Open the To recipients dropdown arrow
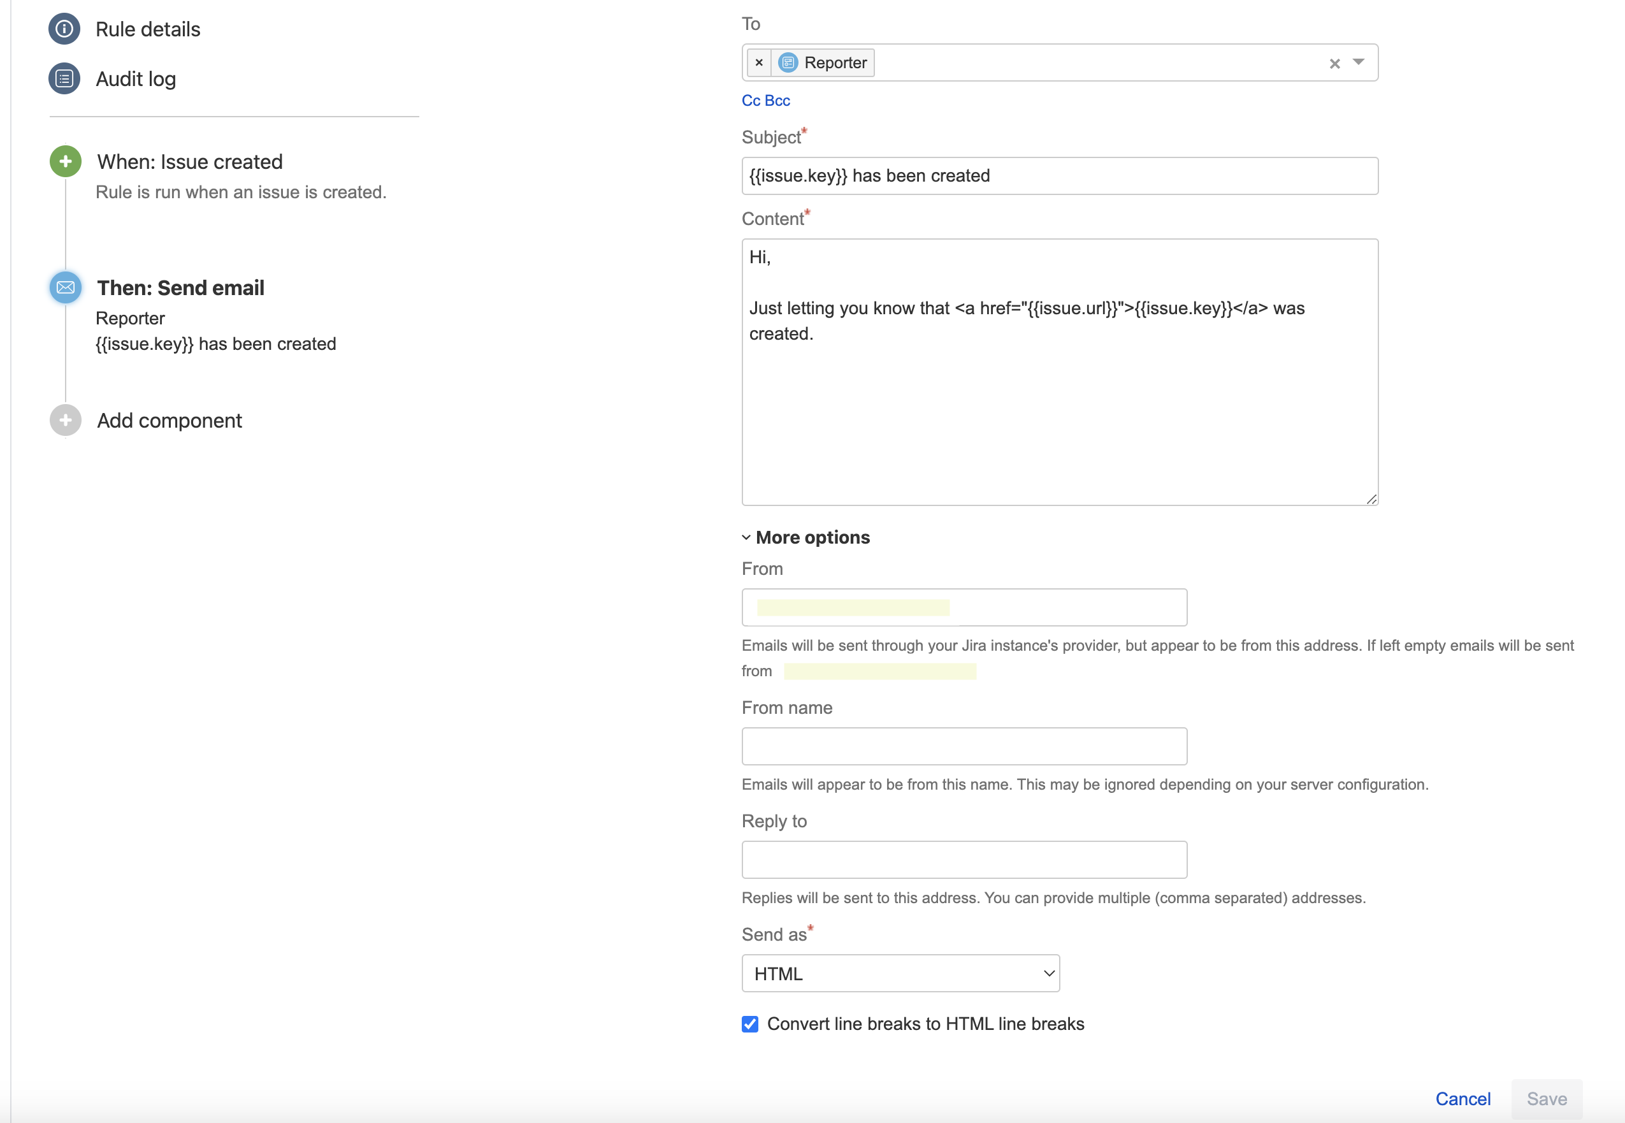The width and height of the screenshot is (1625, 1123). tap(1359, 62)
